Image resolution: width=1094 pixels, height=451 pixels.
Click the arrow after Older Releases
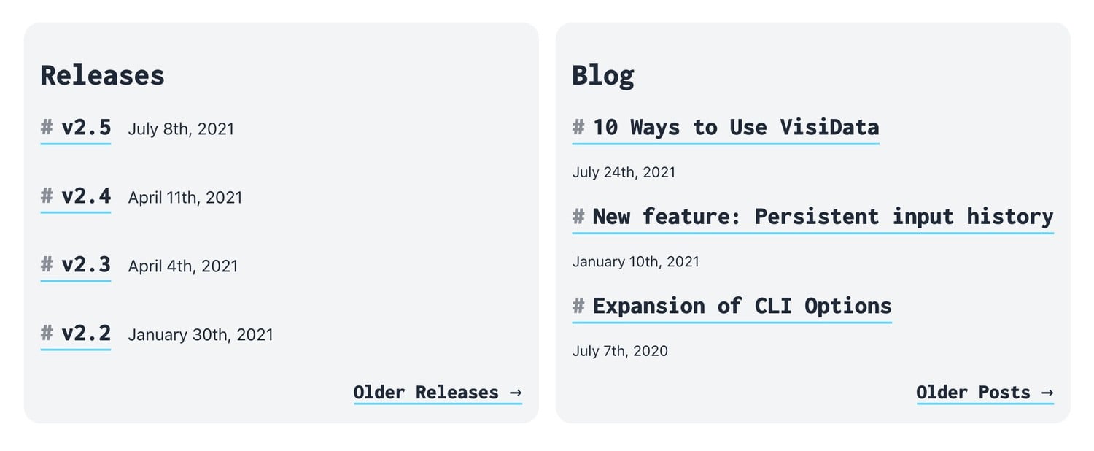point(516,393)
